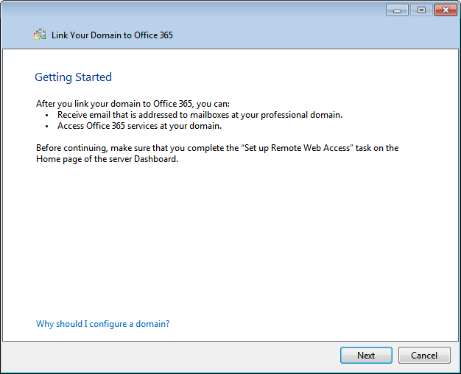Click the blank white content area
Screen dimensions: 461x374
(x=236, y=236)
